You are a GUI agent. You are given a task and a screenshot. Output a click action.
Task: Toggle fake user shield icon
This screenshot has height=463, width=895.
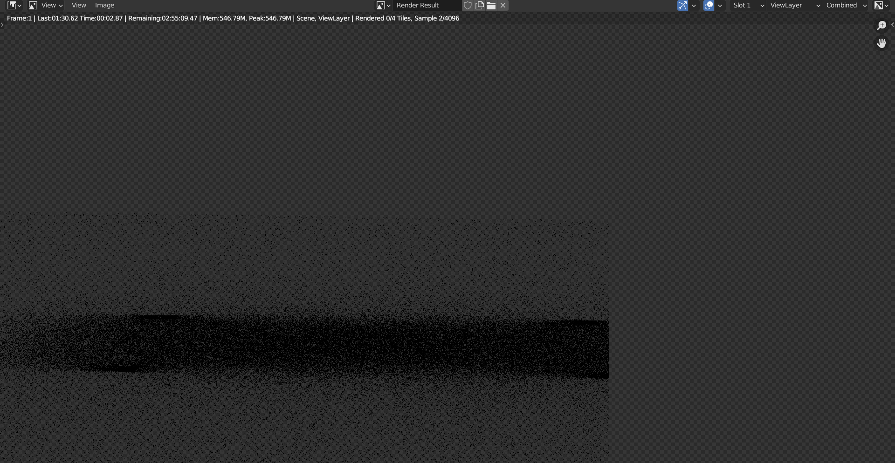[x=468, y=5]
